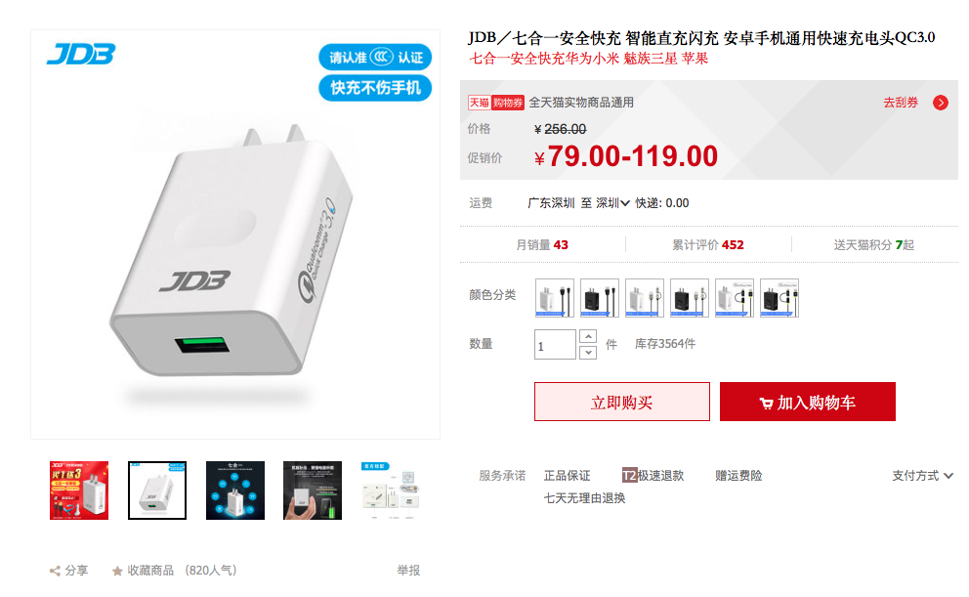969x597 pixels.
Task: Click the T2 极速退款 badge icon
Action: [x=629, y=475]
